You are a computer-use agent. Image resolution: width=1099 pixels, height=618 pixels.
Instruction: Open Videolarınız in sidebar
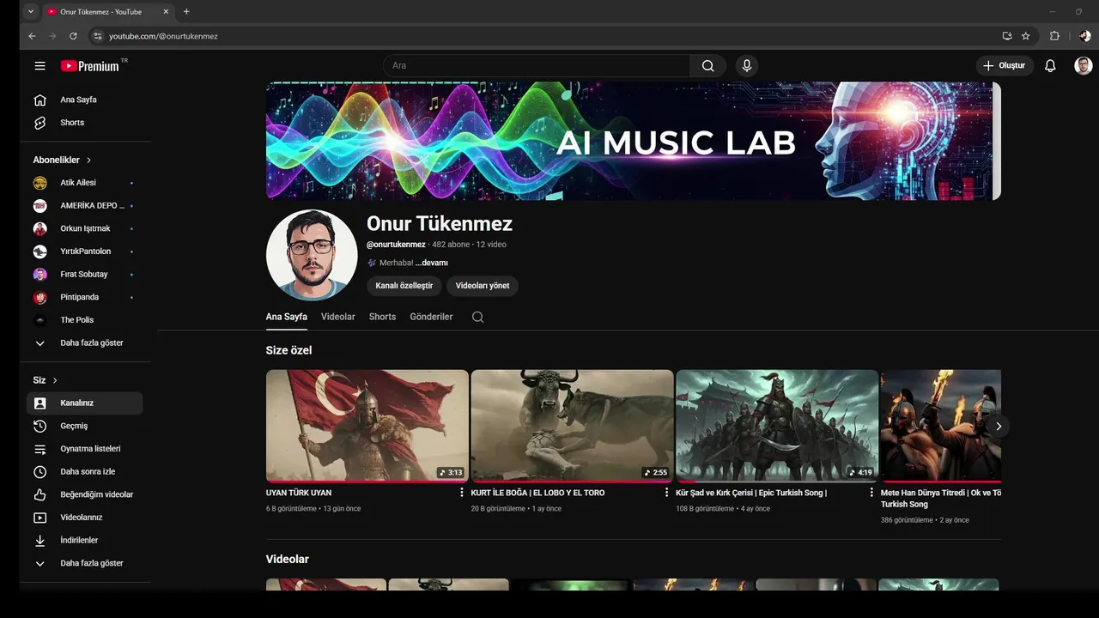84,518
